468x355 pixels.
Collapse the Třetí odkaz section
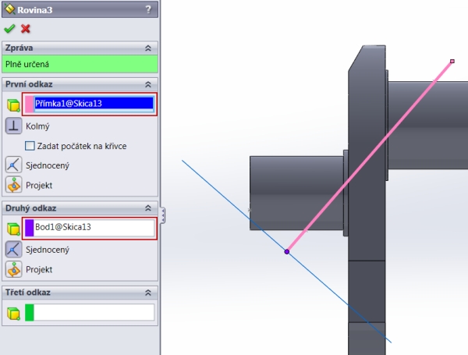coord(148,293)
